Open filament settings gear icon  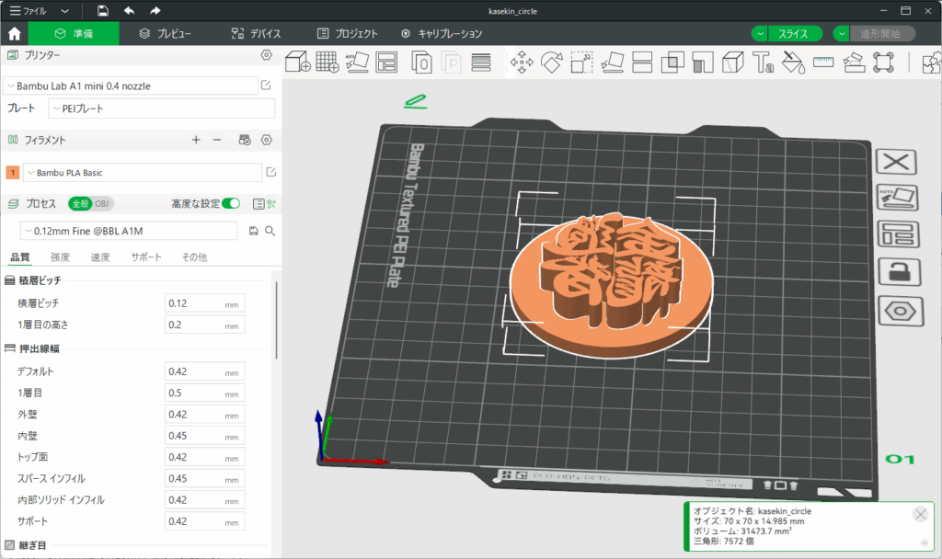pos(266,140)
